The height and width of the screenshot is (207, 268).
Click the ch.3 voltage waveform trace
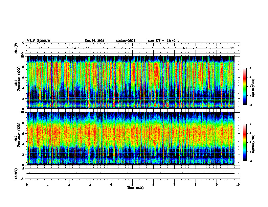pos(131,174)
